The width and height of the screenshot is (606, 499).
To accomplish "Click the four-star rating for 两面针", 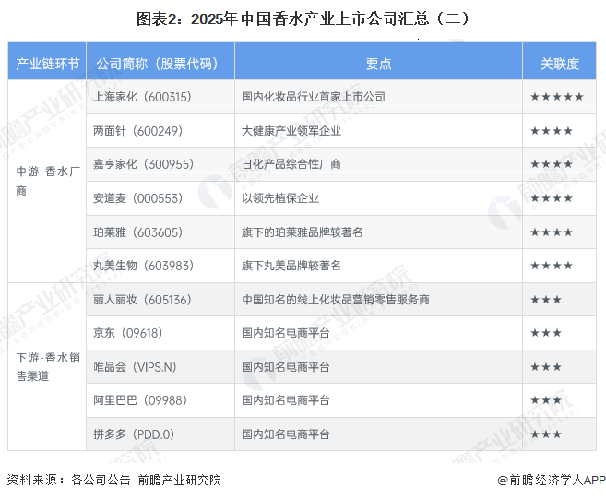I will 552,131.
